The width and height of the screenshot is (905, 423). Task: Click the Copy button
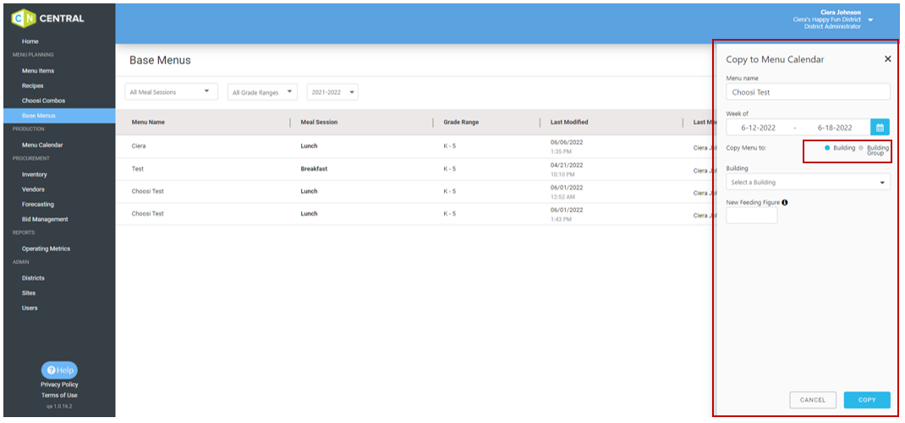(867, 400)
